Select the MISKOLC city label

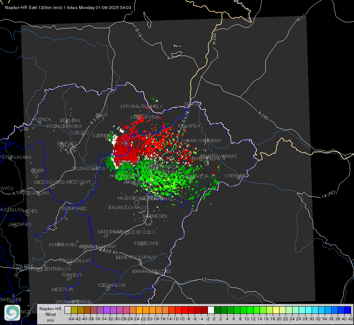pos(67,143)
